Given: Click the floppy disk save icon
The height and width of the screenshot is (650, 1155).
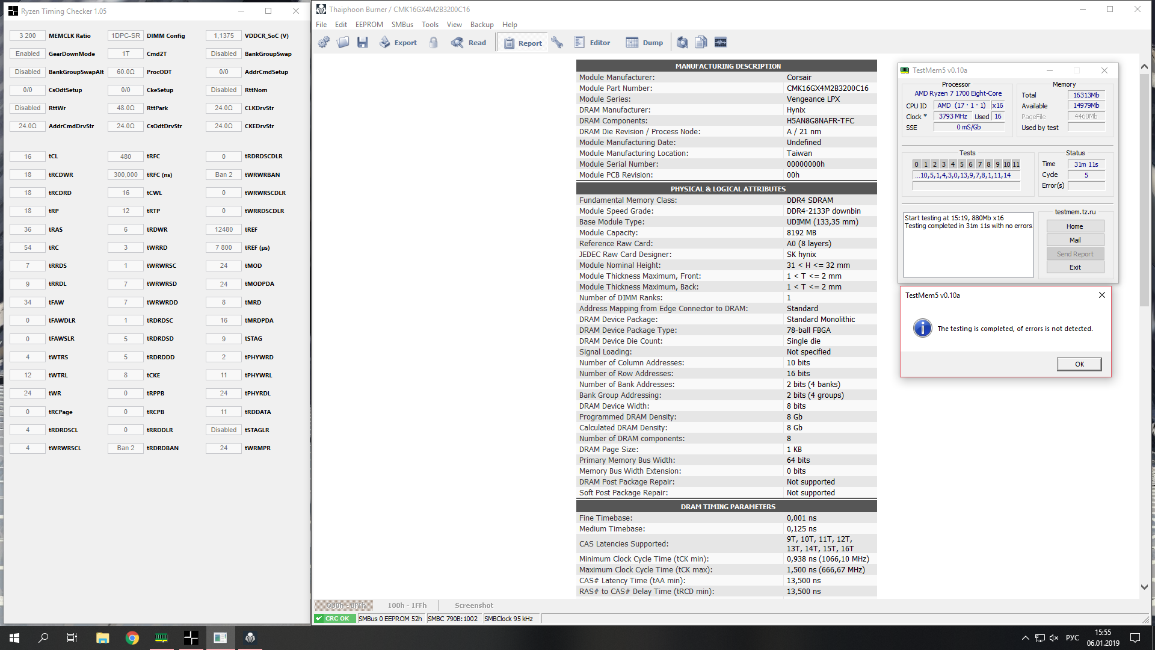Looking at the screenshot, I should pyautogui.click(x=362, y=43).
